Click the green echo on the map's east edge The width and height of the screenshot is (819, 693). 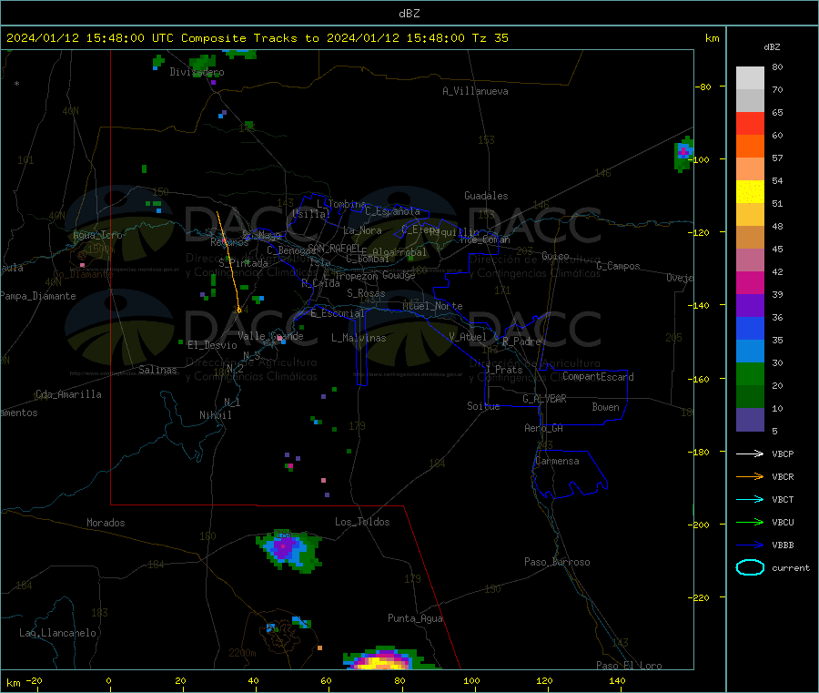pyautogui.click(x=683, y=154)
